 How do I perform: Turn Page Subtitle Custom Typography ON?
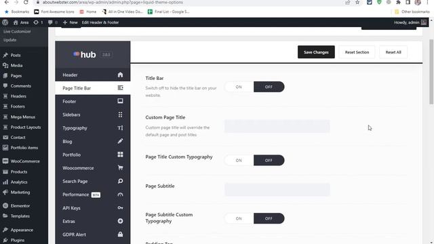point(239,218)
